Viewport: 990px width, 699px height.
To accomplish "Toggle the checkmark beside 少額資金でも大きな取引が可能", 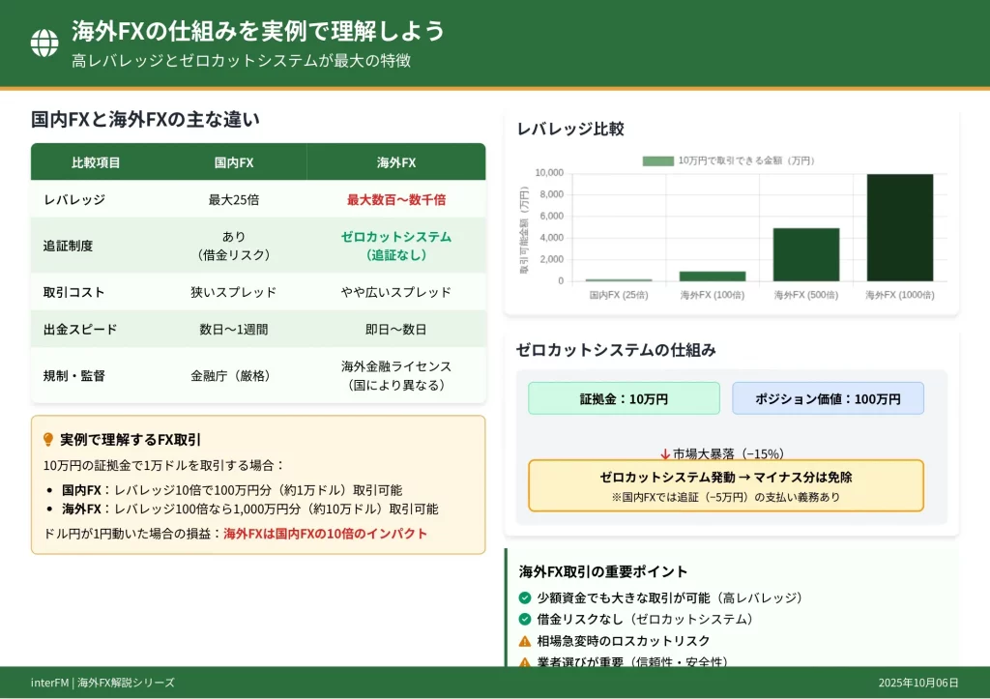I will 525,598.
